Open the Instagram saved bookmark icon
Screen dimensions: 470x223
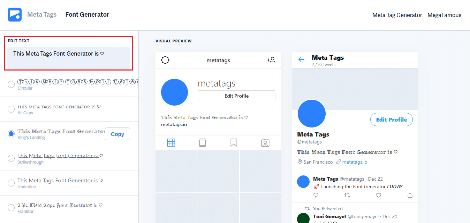[x=234, y=143]
